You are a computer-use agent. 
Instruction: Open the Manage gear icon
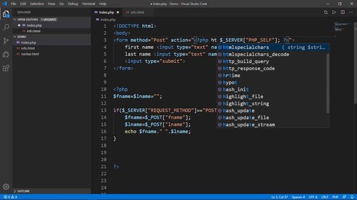tap(6, 187)
